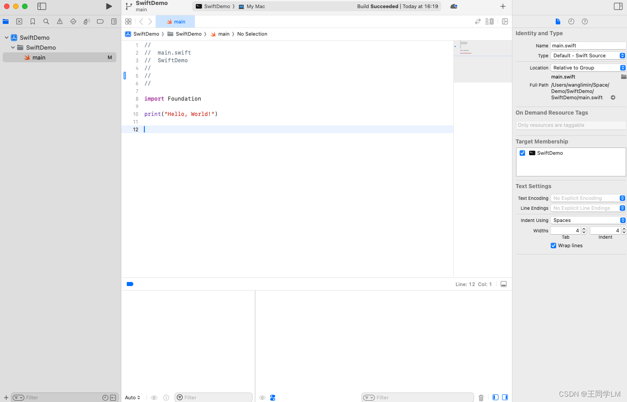
Task: Open SwiftDemo folder in the jump bar
Action: click(184, 34)
